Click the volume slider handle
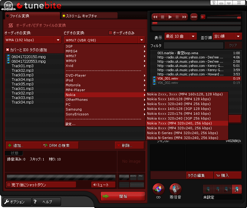Image resolution: width=247 pixels, height=208 pixels. coord(239,18)
